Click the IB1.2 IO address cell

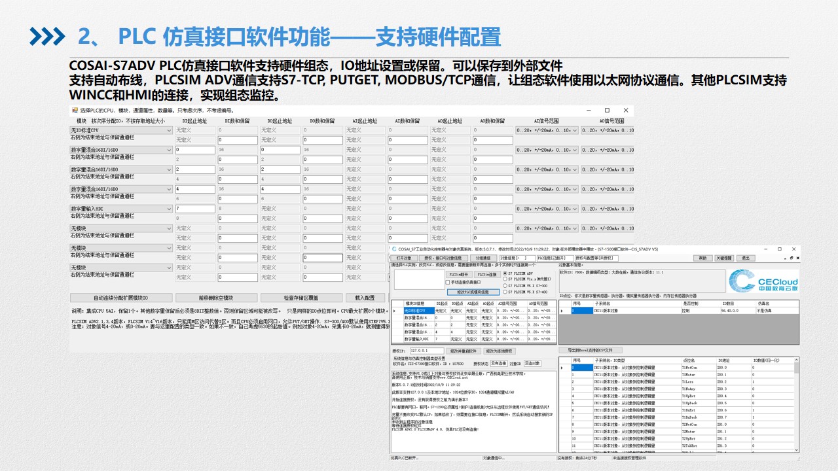(x=733, y=439)
